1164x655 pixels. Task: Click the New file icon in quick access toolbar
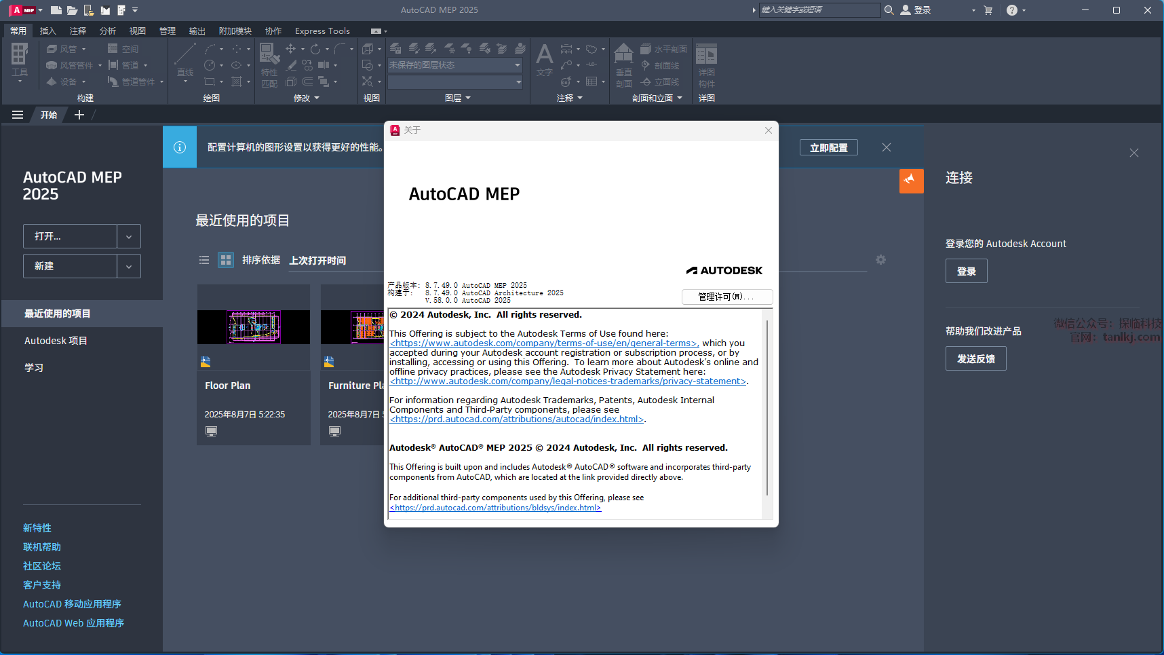56,10
